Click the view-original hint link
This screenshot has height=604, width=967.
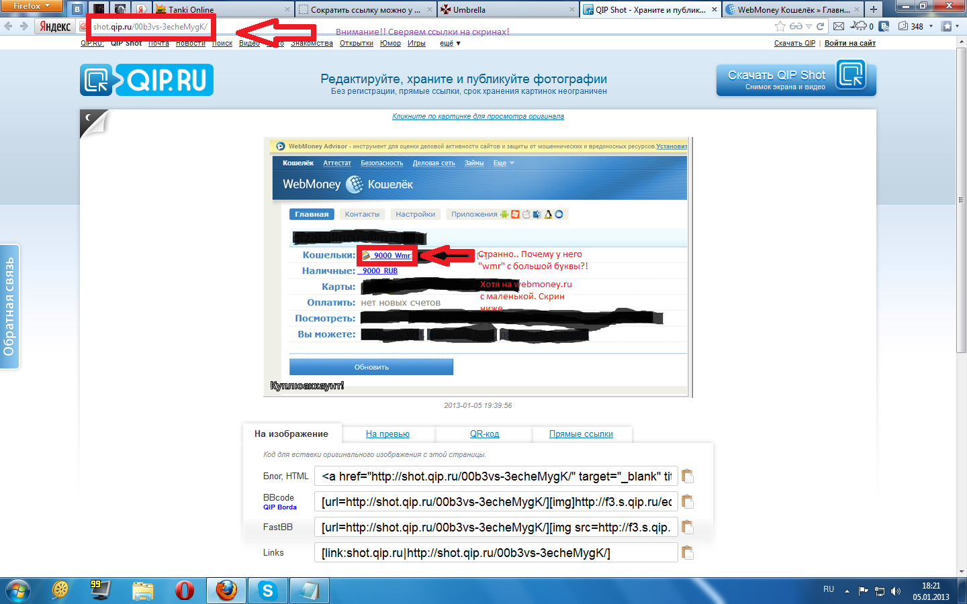(x=478, y=116)
